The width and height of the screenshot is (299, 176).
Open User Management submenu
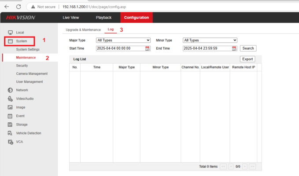tap(30, 82)
